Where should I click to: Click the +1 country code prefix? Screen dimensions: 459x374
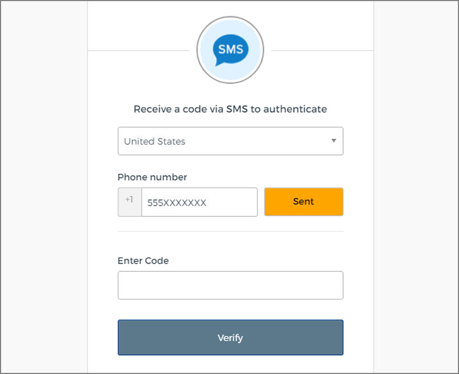coord(129,201)
